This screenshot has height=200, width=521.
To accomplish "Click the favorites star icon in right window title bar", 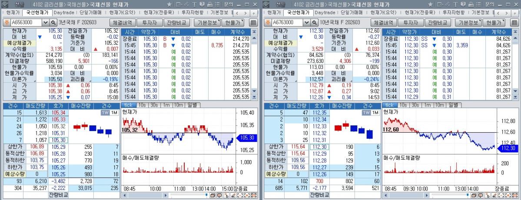I will (x=430, y=4).
